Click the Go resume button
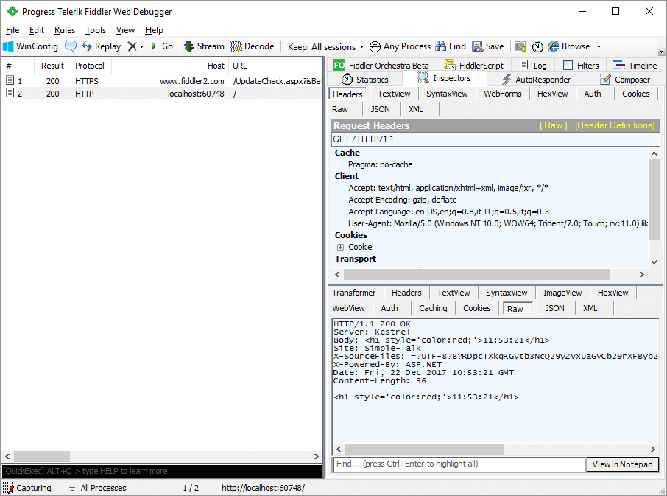This screenshot has width=667, height=496. pos(162,46)
